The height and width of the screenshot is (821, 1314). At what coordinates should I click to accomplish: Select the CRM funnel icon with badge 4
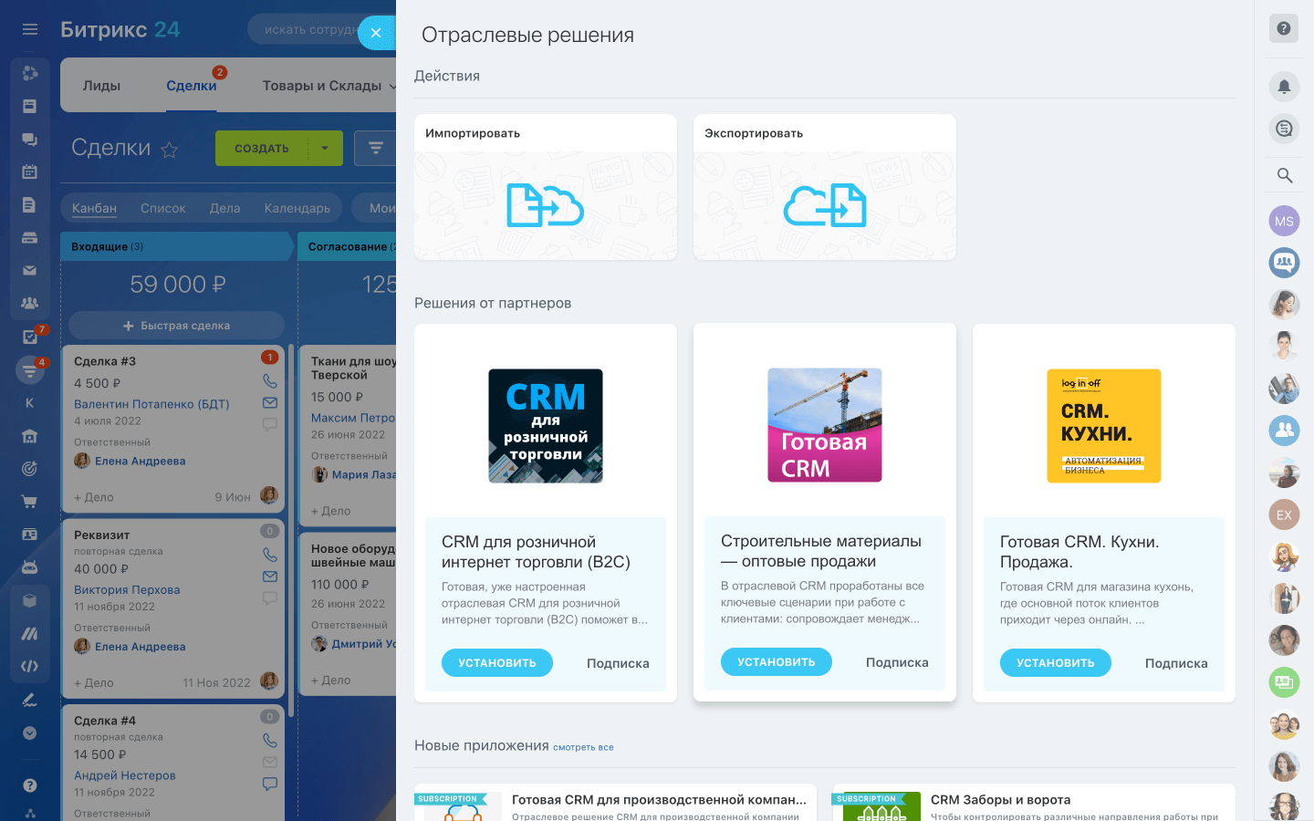[30, 369]
